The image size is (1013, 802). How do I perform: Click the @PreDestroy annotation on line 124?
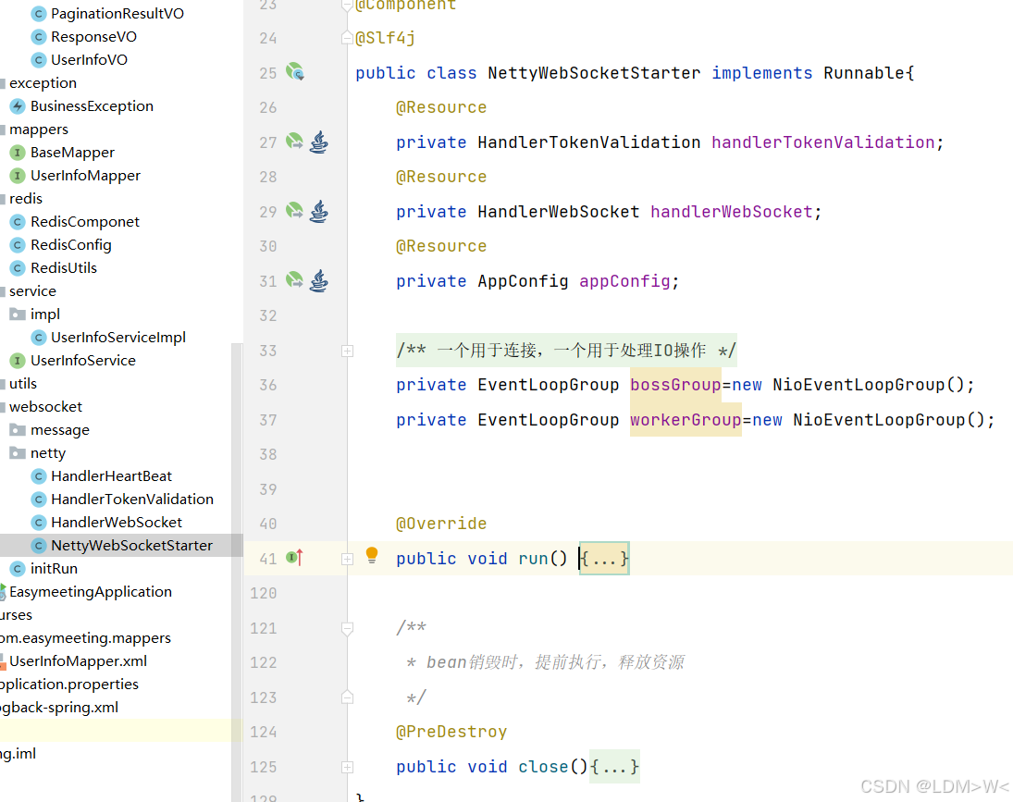[x=451, y=732]
